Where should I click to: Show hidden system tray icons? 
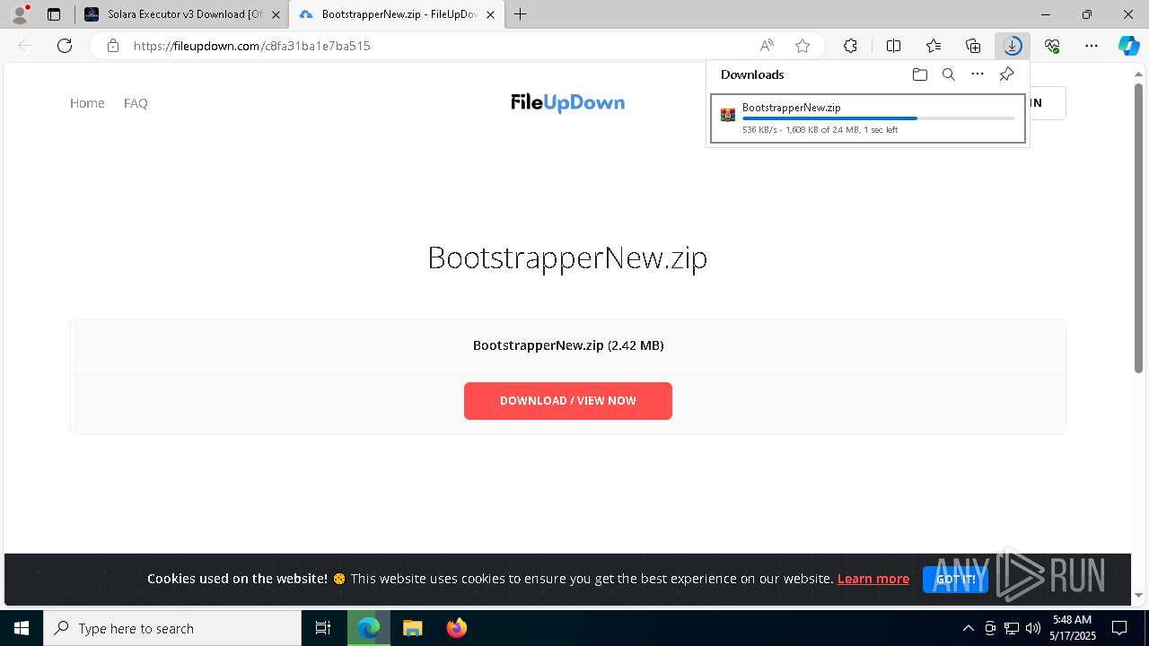point(968,628)
